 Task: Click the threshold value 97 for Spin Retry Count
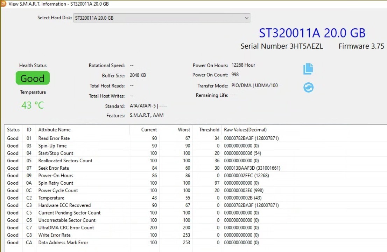coord(217,183)
